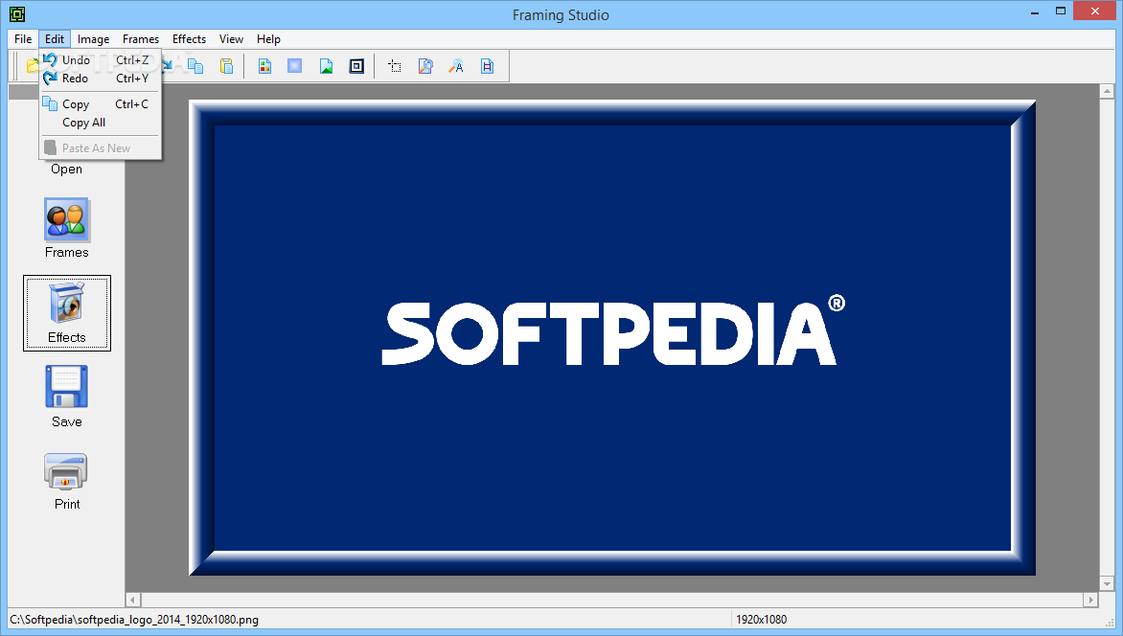Choose Undo from the Edit menu
Image resolution: width=1123 pixels, height=636 pixels.
pos(100,60)
